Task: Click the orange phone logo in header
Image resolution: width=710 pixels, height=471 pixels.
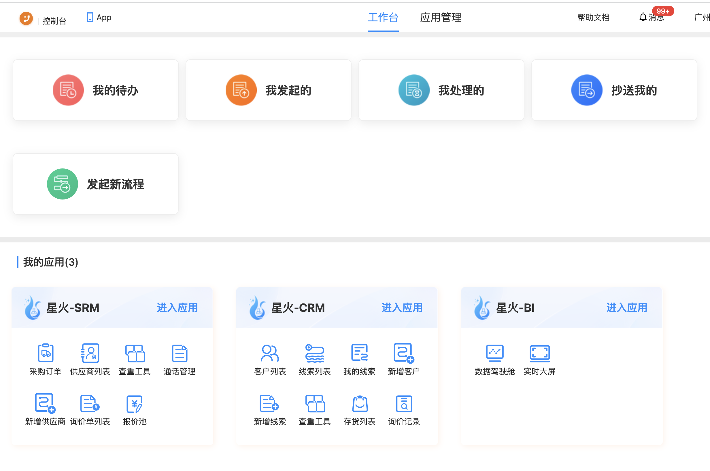Action: click(26, 18)
